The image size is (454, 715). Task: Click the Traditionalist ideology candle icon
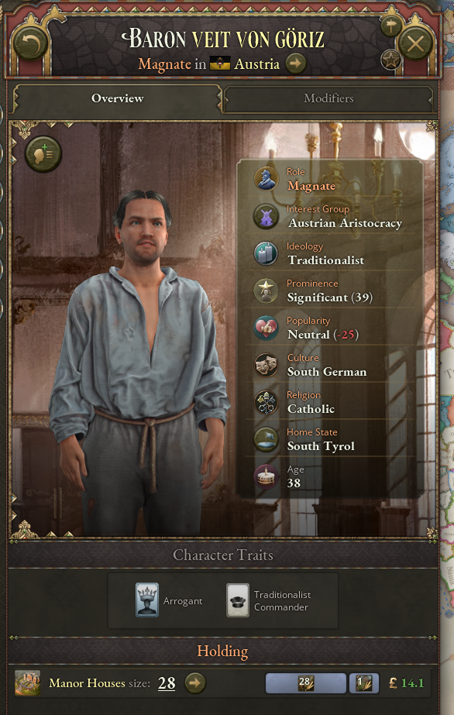tap(266, 253)
